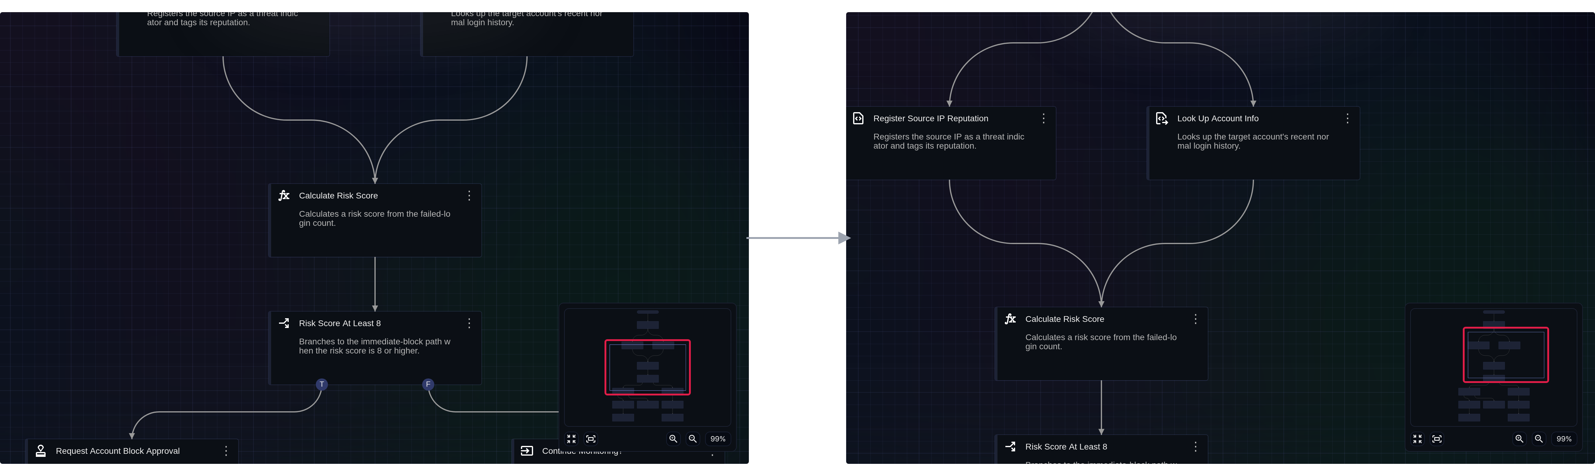Click the person icon on Request Account Block Approval
Image resolution: width=1595 pixels, height=476 pixels.
tap(41, 451)
